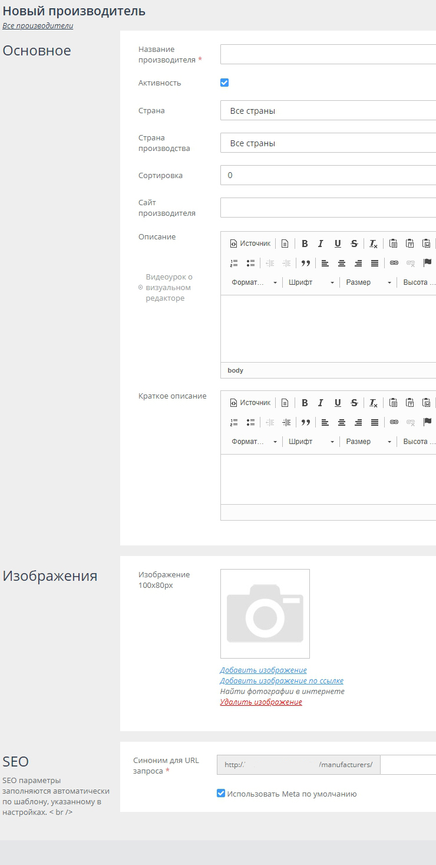Viewport: 436px width, 865px height.
Task: Toggle italic in the Описание editor toolbar
Action: (x=321, y=244)
